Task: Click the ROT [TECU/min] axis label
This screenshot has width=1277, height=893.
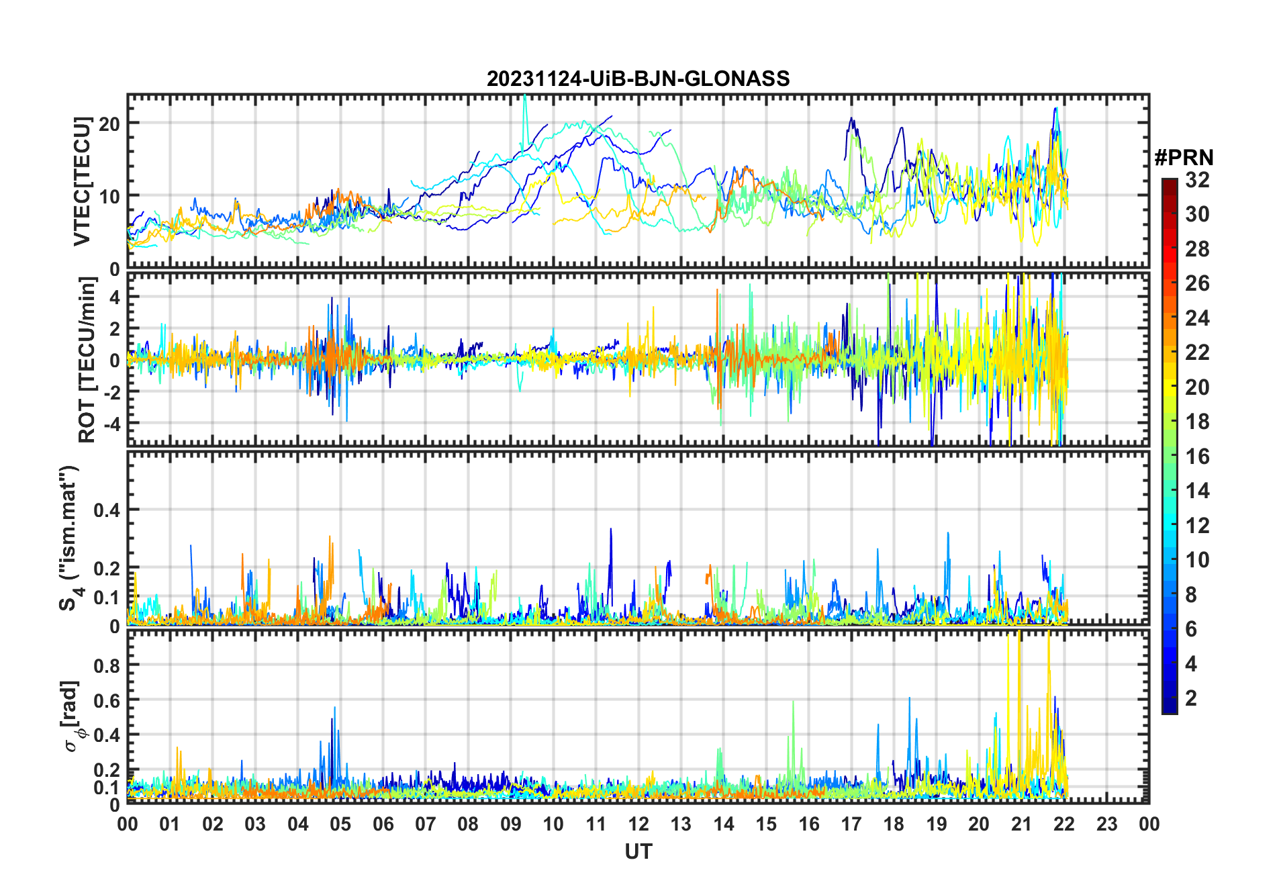Action: click(x=87, y=359)
